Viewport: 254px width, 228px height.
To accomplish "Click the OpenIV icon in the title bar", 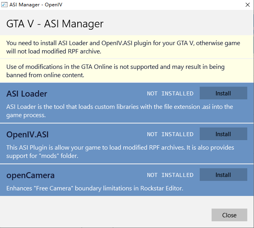I will (4, 5).
